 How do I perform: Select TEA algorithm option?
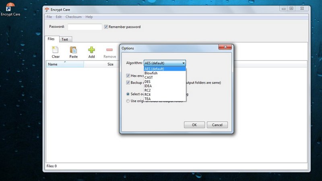[x=165, y=99]
